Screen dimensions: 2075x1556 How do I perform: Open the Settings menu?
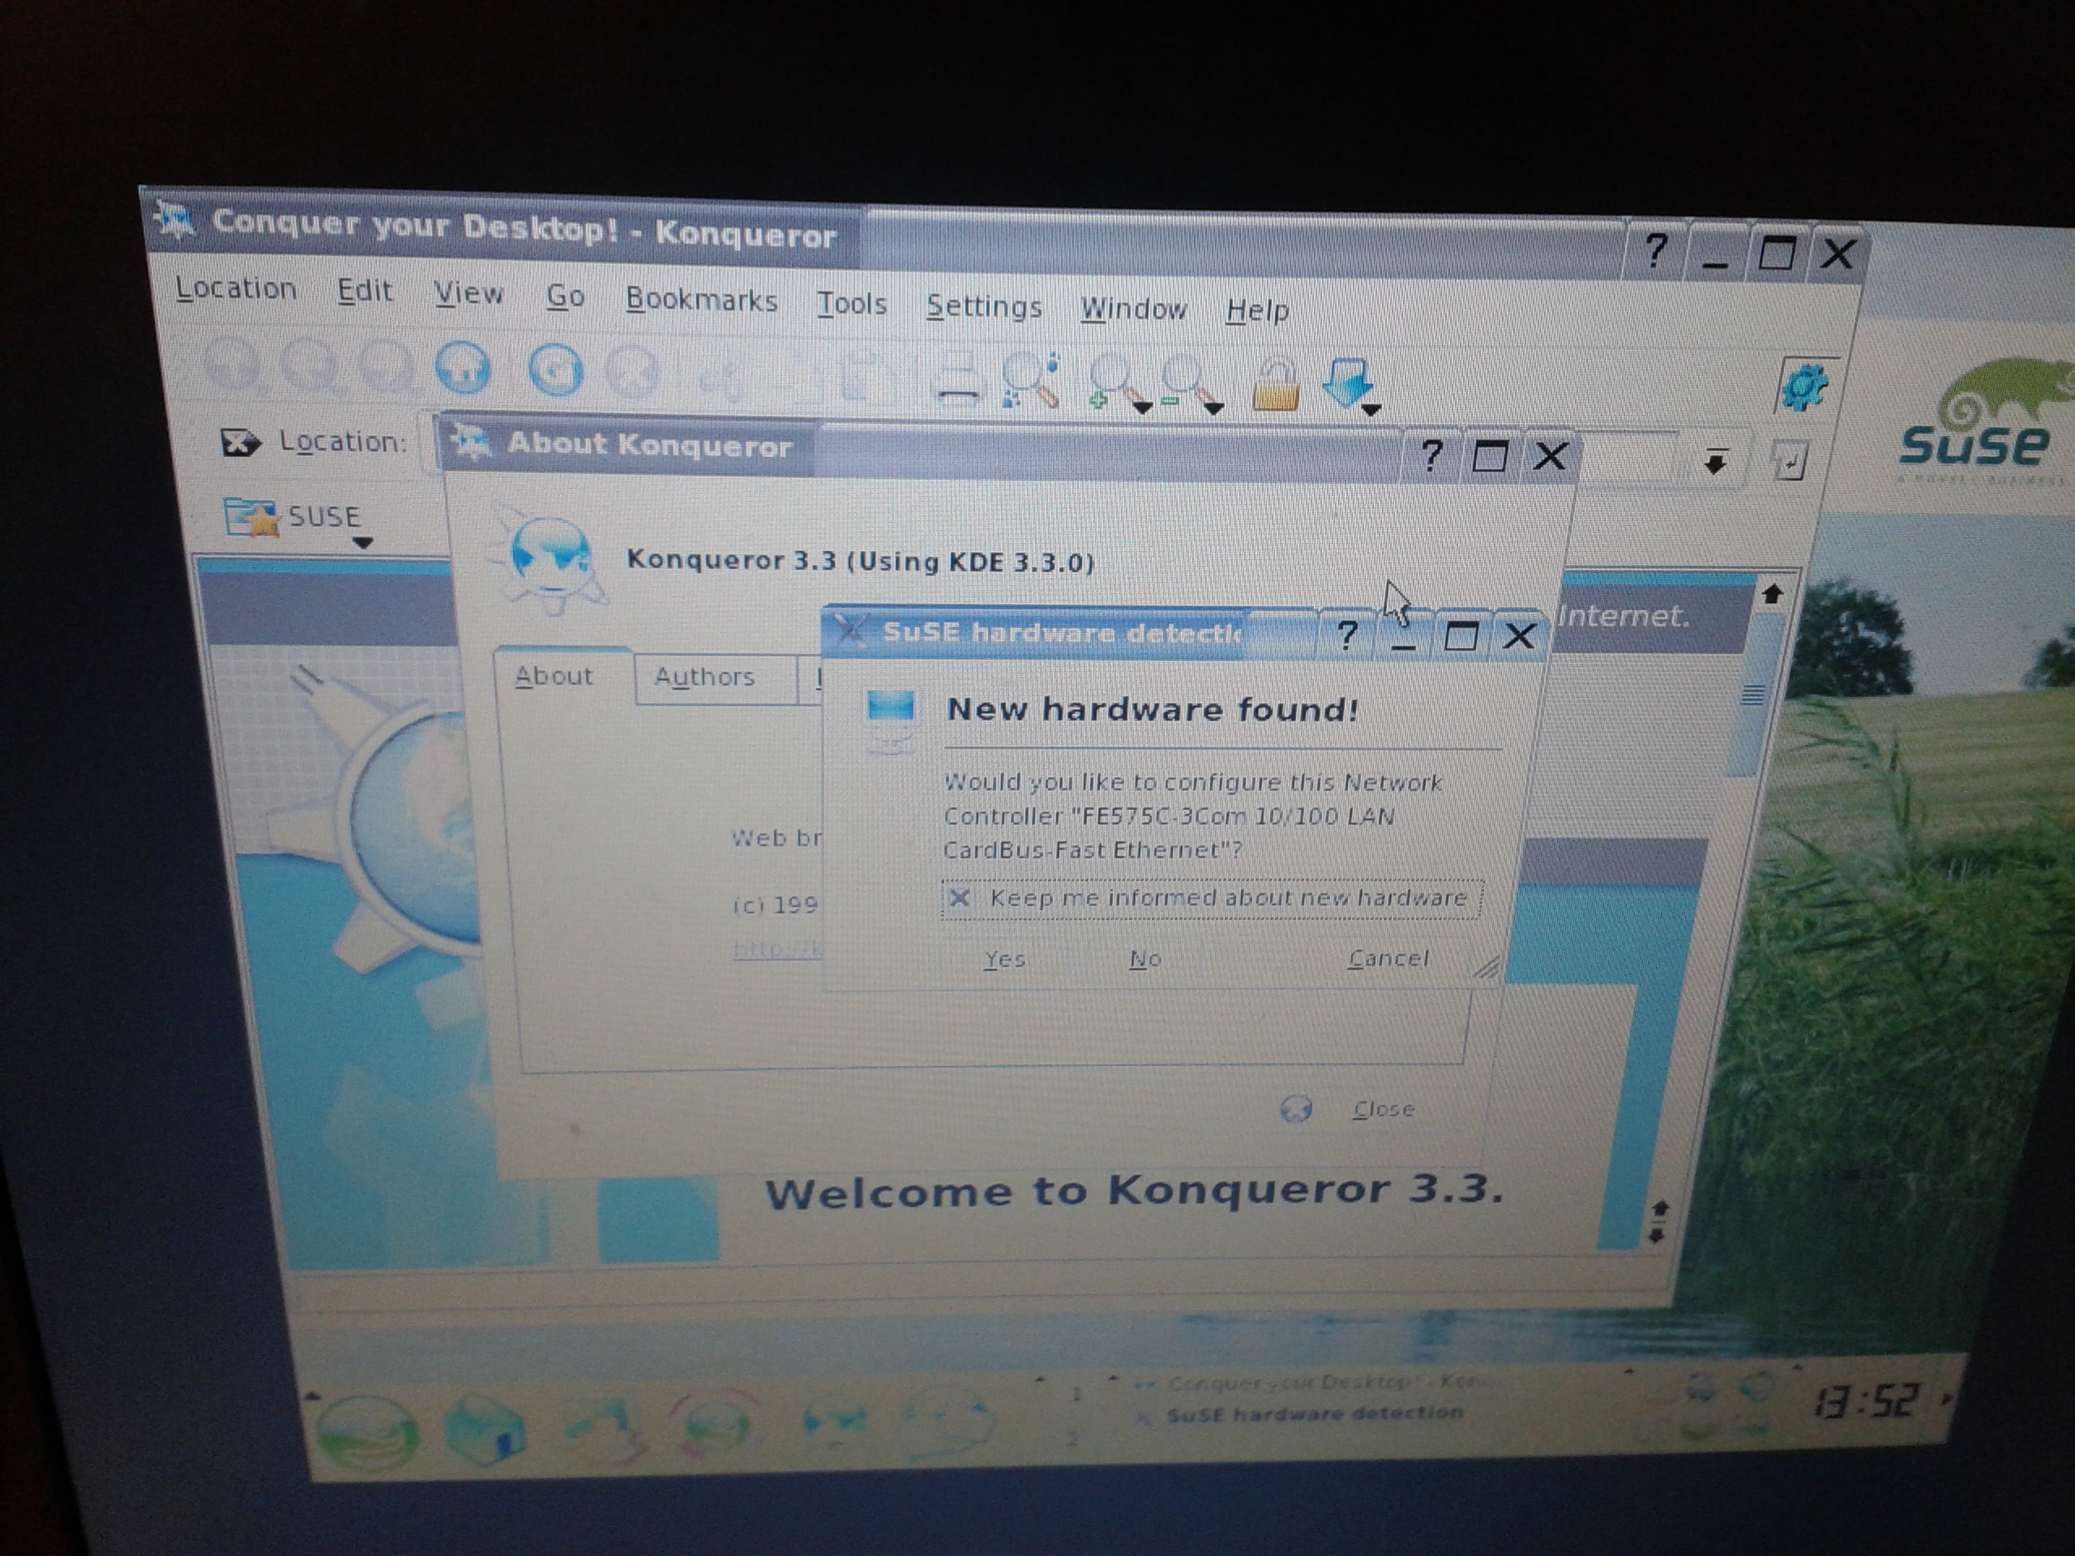click(x=984, y=306)
